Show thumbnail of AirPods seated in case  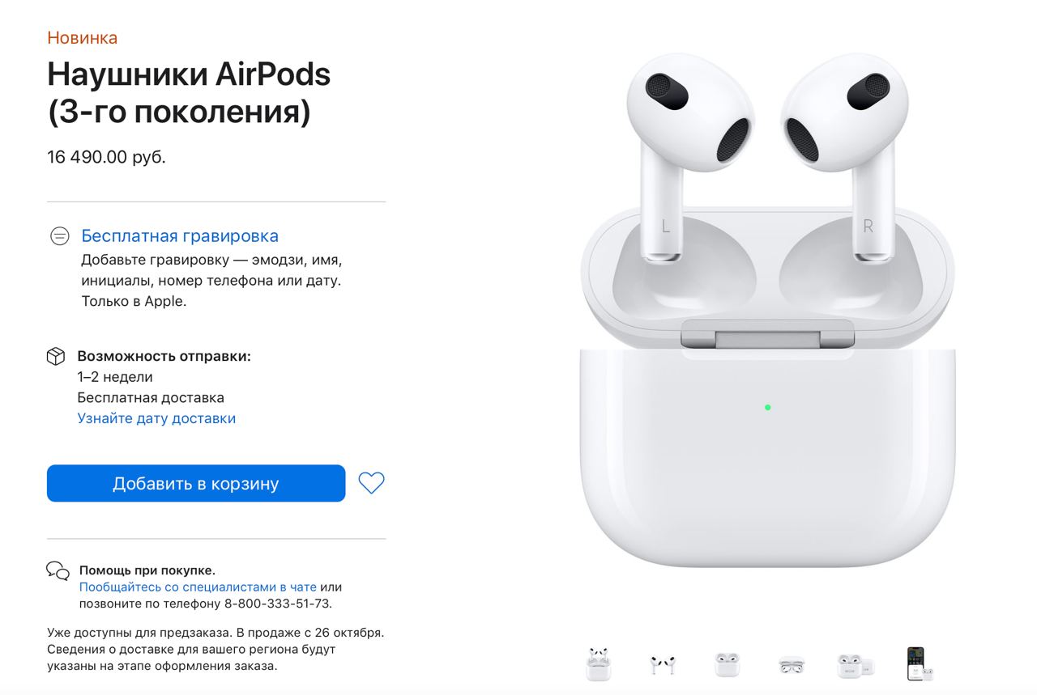(x=727, y=664)
